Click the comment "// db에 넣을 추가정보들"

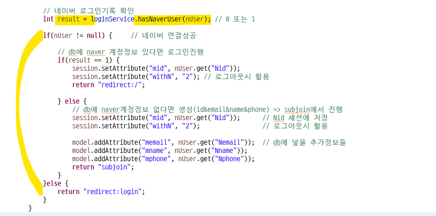tap(304, 142)
